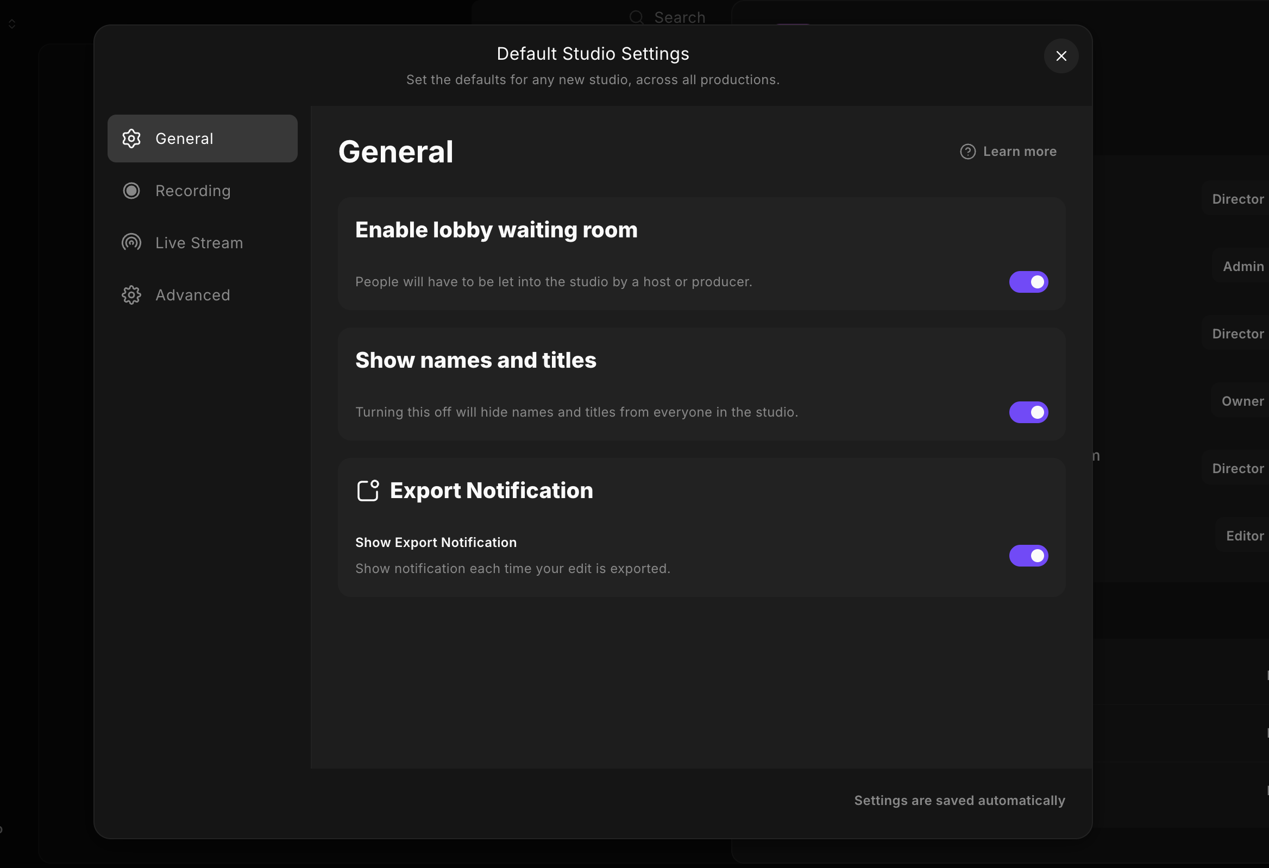1269x868 pixels.
Task: Click the Live Stream broadcast icon
Action: pos(131,242)
